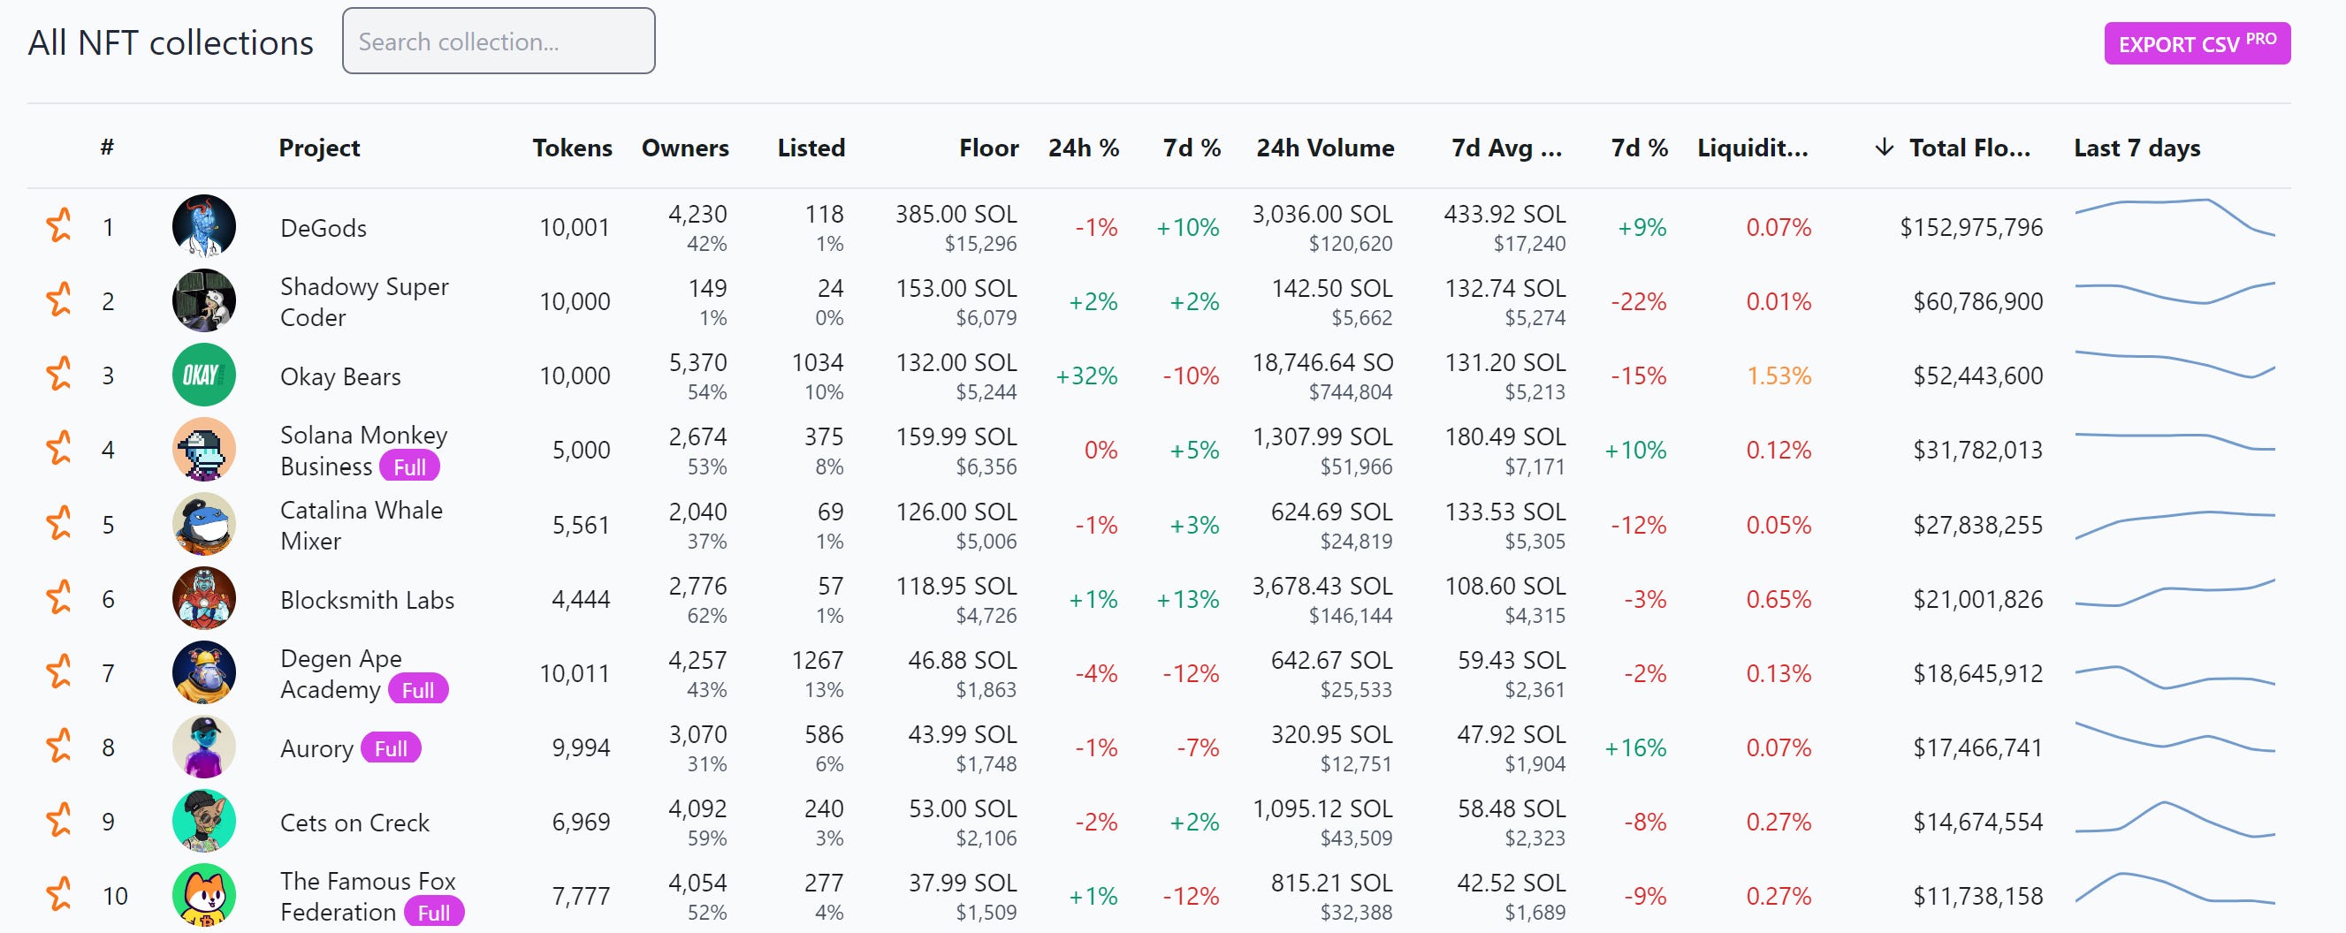Click Cets on Creck avatar
The image size is (2346, 933).
pos(204,821)
